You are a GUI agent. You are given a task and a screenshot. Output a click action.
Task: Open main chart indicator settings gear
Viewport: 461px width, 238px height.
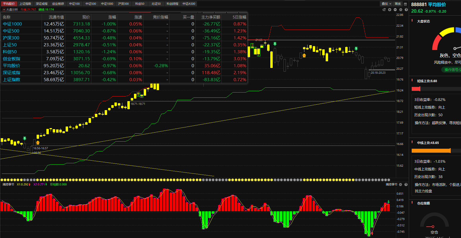[401, 10]
